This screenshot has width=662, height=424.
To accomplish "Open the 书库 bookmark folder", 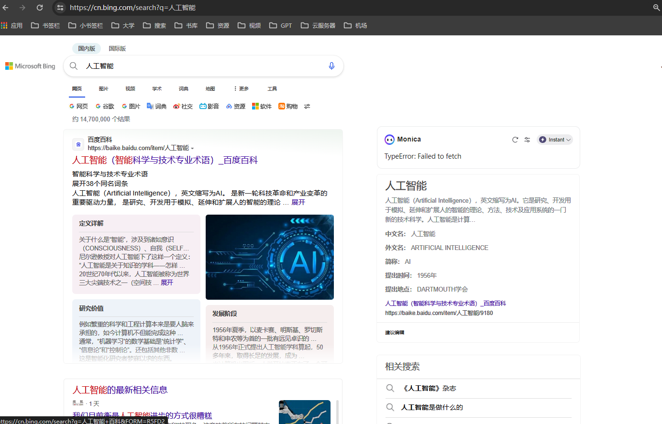I will point(186,25).
